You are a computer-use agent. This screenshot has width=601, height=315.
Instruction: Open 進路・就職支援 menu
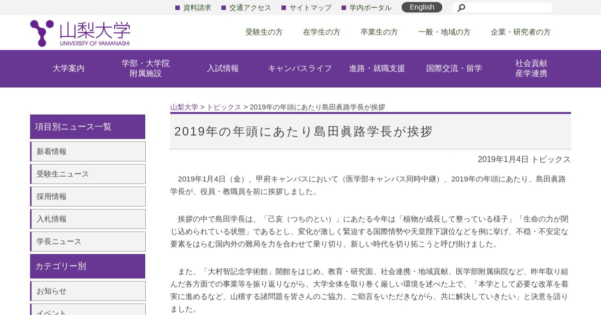[x=377, y=68]
